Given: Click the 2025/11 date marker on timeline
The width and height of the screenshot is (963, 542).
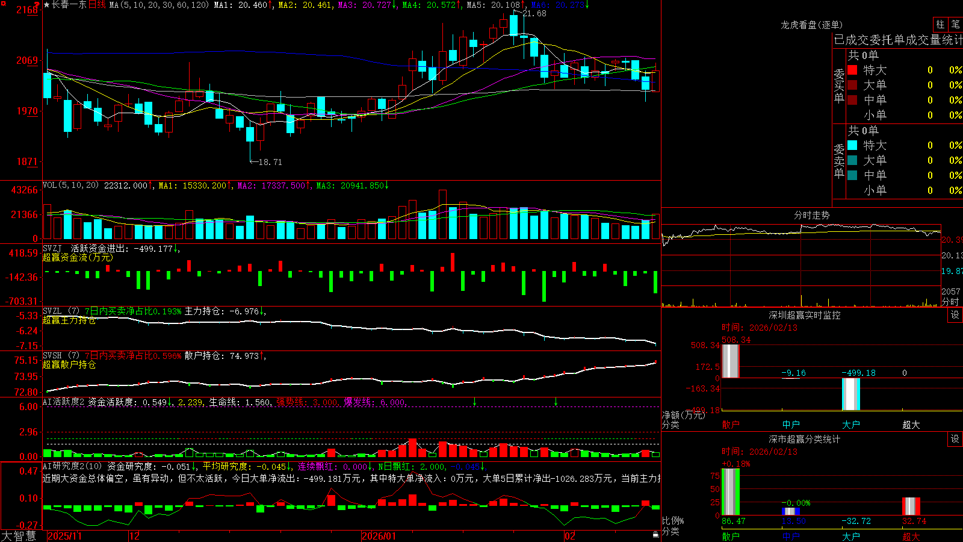Looking at the screenshot, I should (x=64, y=536).
